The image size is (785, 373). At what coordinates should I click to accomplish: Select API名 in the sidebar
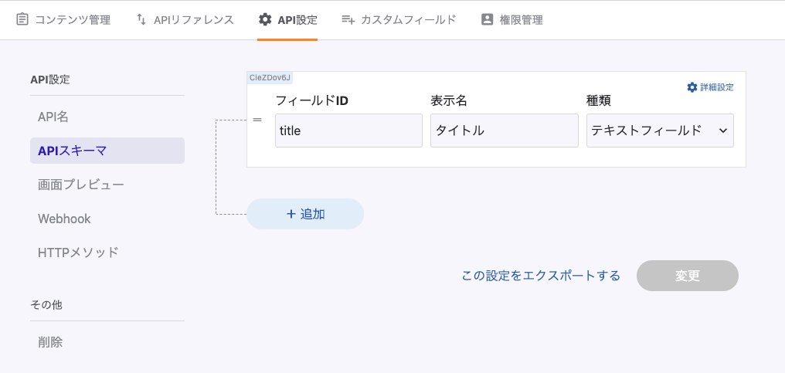point(53,117)
